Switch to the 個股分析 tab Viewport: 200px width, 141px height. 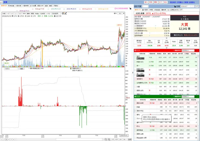40,6
